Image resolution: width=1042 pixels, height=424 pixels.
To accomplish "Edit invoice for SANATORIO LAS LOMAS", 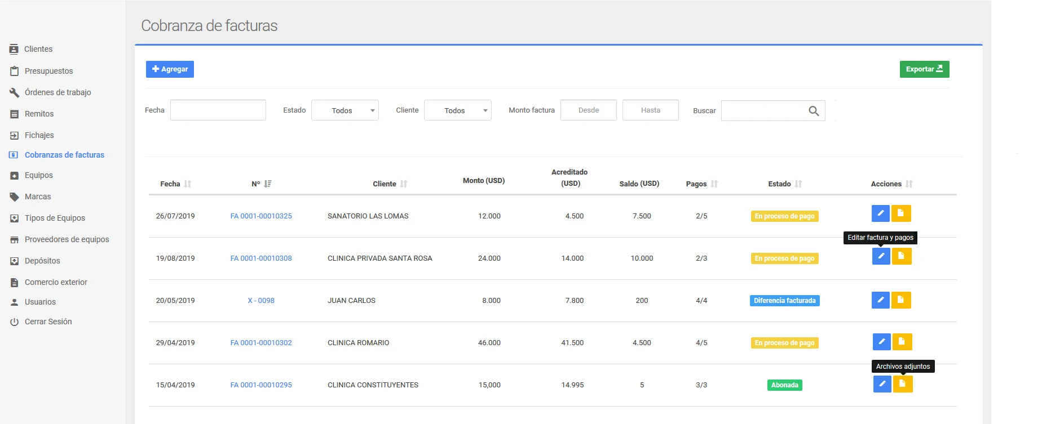I will [x=880, y=213].
